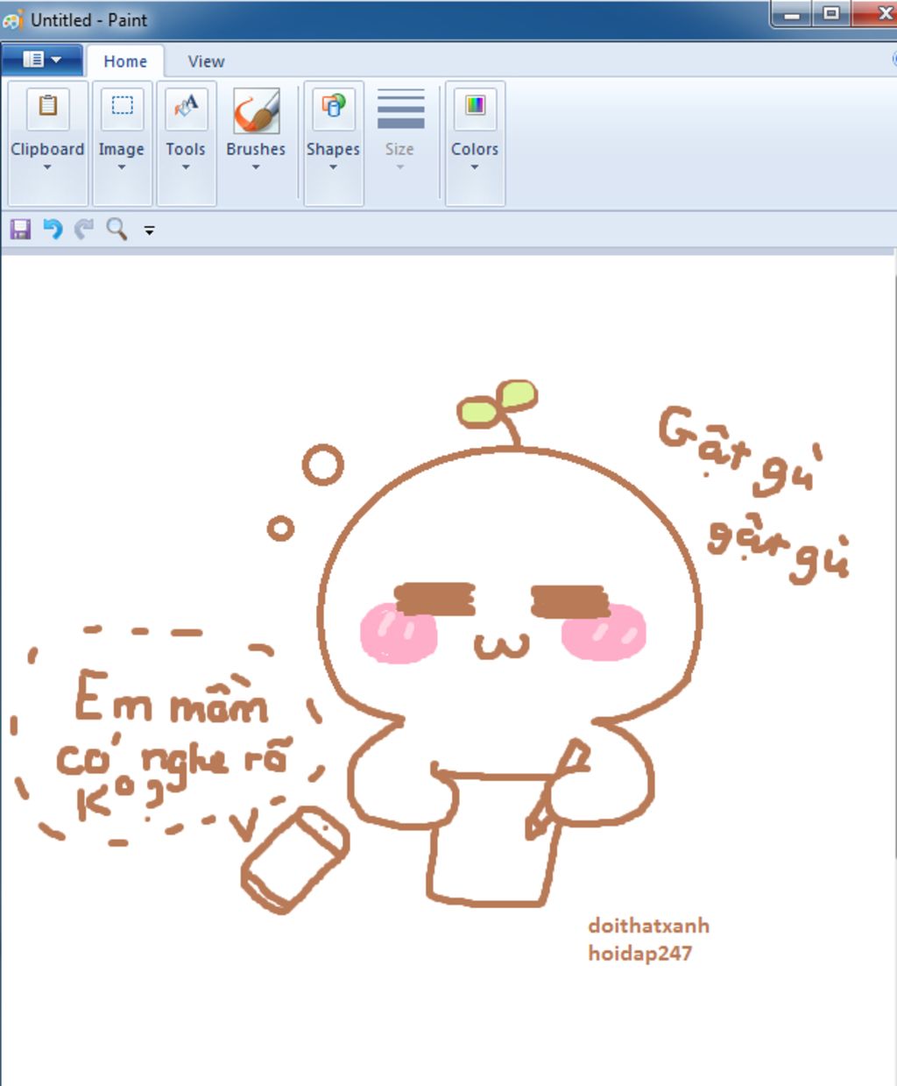
Task: Click the Save icon in quick access toolbar
Action: (20, 230)
